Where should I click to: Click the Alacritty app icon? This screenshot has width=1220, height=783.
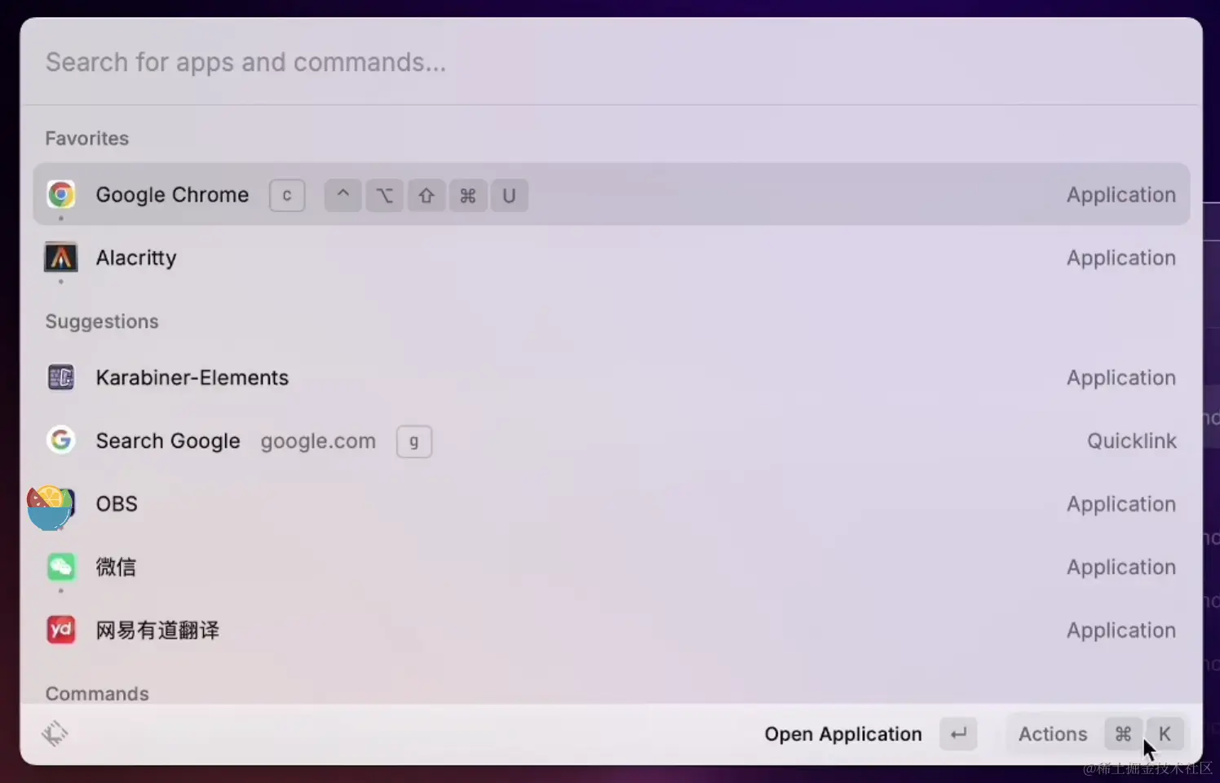[x=61, y=258]
